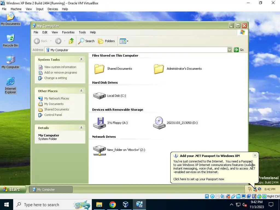The image size is (280, 210).
Task: Open VirtualBox Devices menu
Action: (x=53, y=9)
